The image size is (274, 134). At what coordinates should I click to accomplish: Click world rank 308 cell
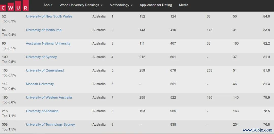tap(5, 125)
